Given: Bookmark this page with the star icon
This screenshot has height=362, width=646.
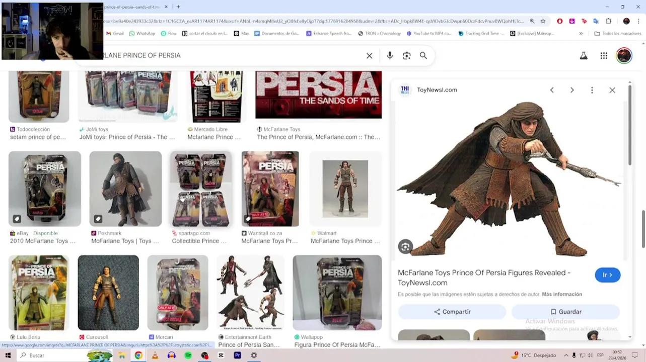Looking at the screenshot, I should pyautogui.click(x=543, y=21).
